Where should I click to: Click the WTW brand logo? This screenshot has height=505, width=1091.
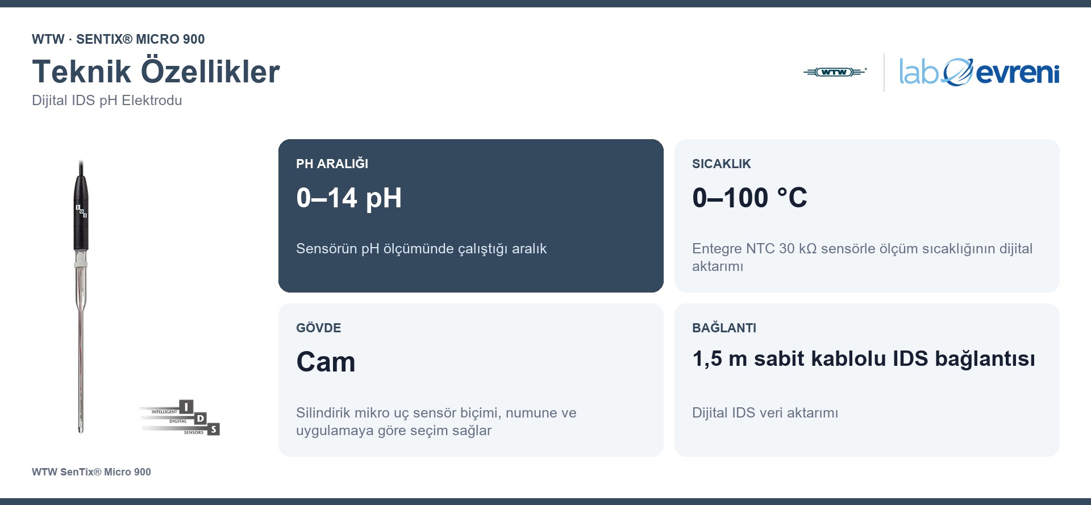click(835, 72)
